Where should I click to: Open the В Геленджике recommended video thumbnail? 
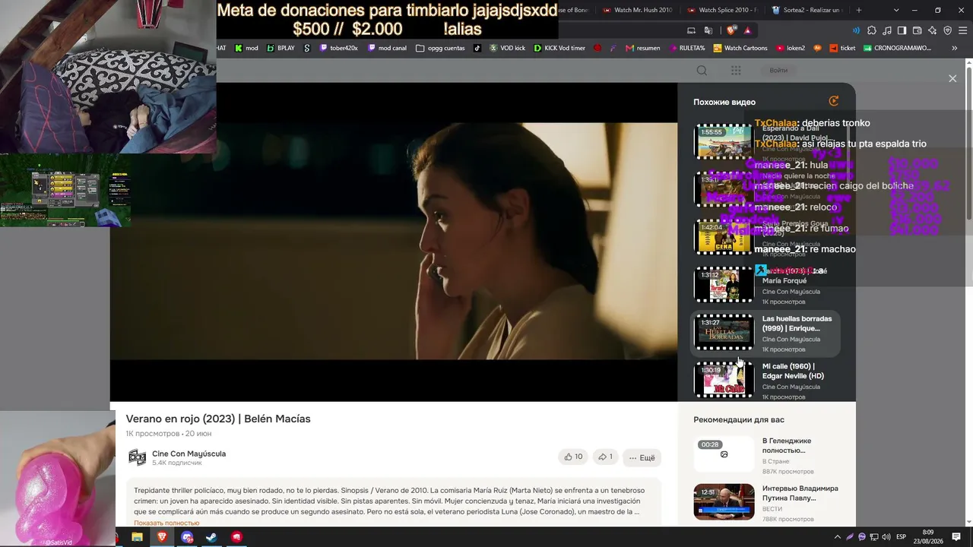pos(724,454)
